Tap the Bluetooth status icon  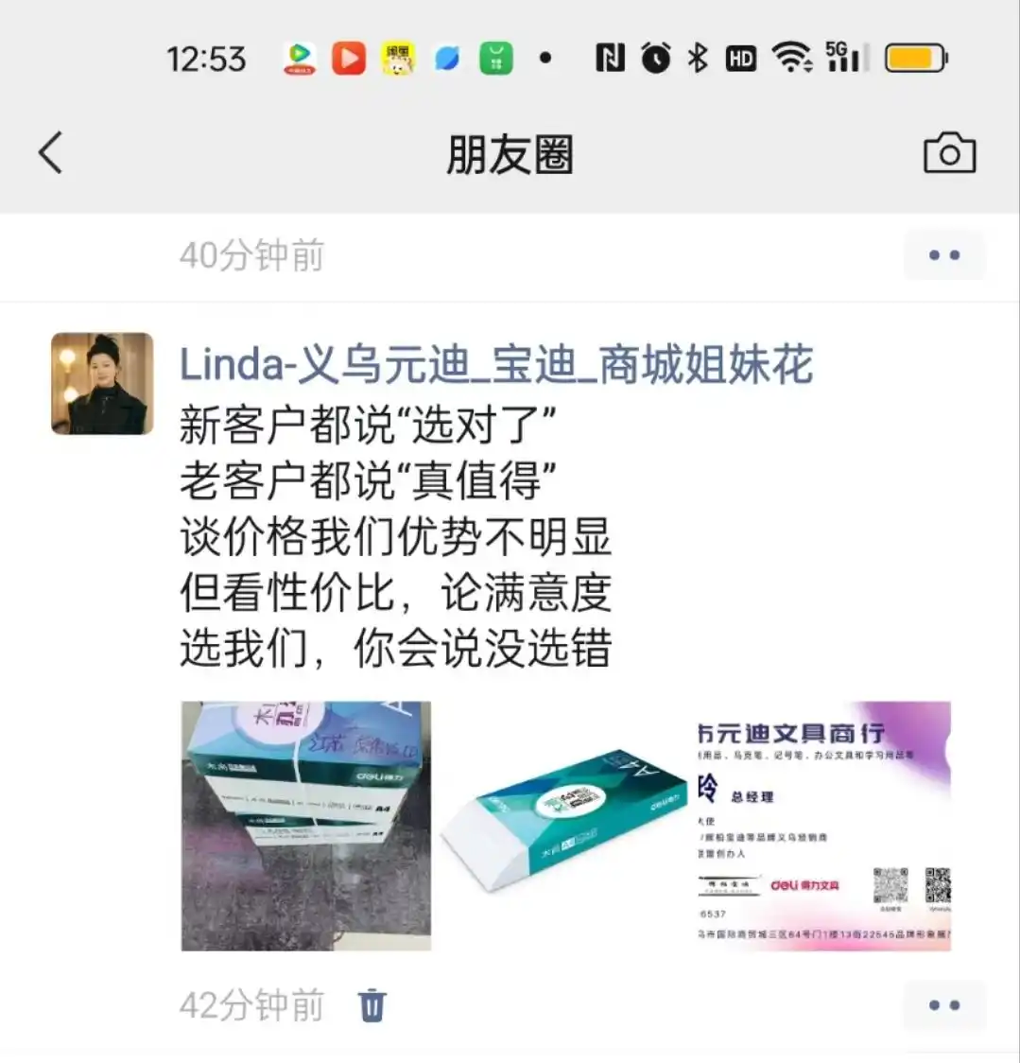(698, 58)
